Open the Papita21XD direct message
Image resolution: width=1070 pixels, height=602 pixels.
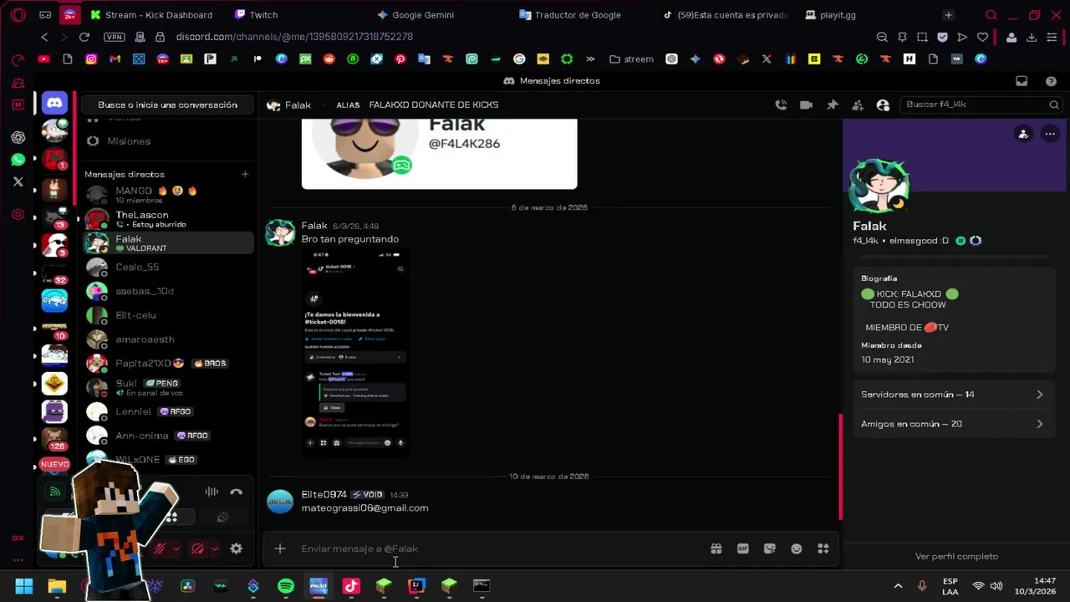[x=167, y=364]
